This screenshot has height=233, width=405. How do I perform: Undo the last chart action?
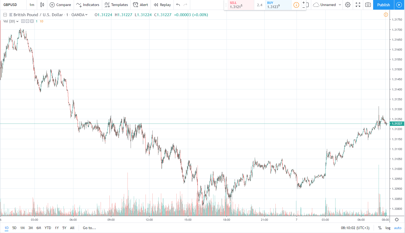point(178,5)
